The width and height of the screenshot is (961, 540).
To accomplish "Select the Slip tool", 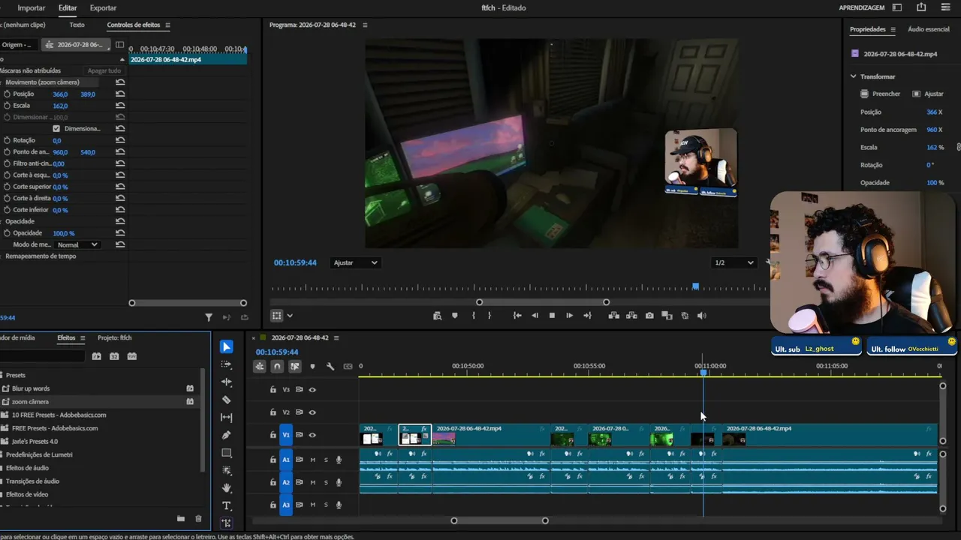I will coord(227,417).
